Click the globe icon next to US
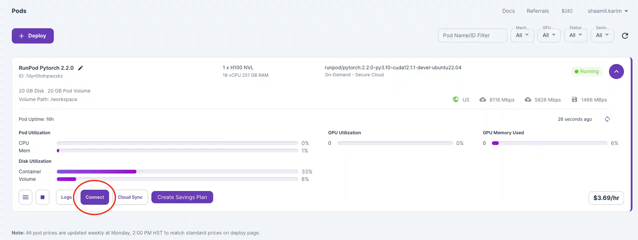This screenshot has width=638, height=240. click(x=456, y=99)
